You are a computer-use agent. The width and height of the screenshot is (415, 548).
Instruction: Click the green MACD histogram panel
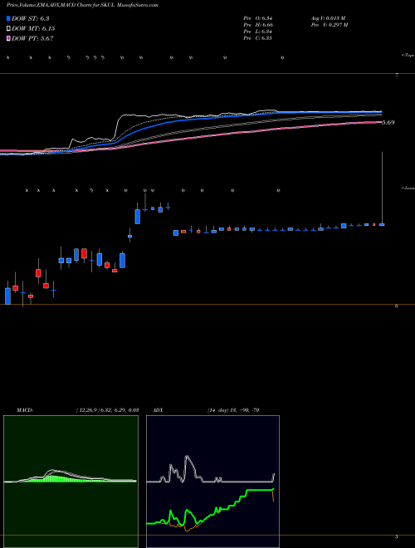click(x=71, y=482)
